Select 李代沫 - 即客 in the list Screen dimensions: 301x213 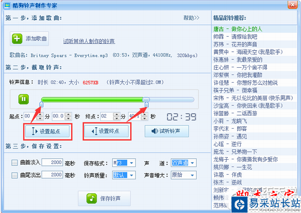pyautogui.click(x=254, y=129)
